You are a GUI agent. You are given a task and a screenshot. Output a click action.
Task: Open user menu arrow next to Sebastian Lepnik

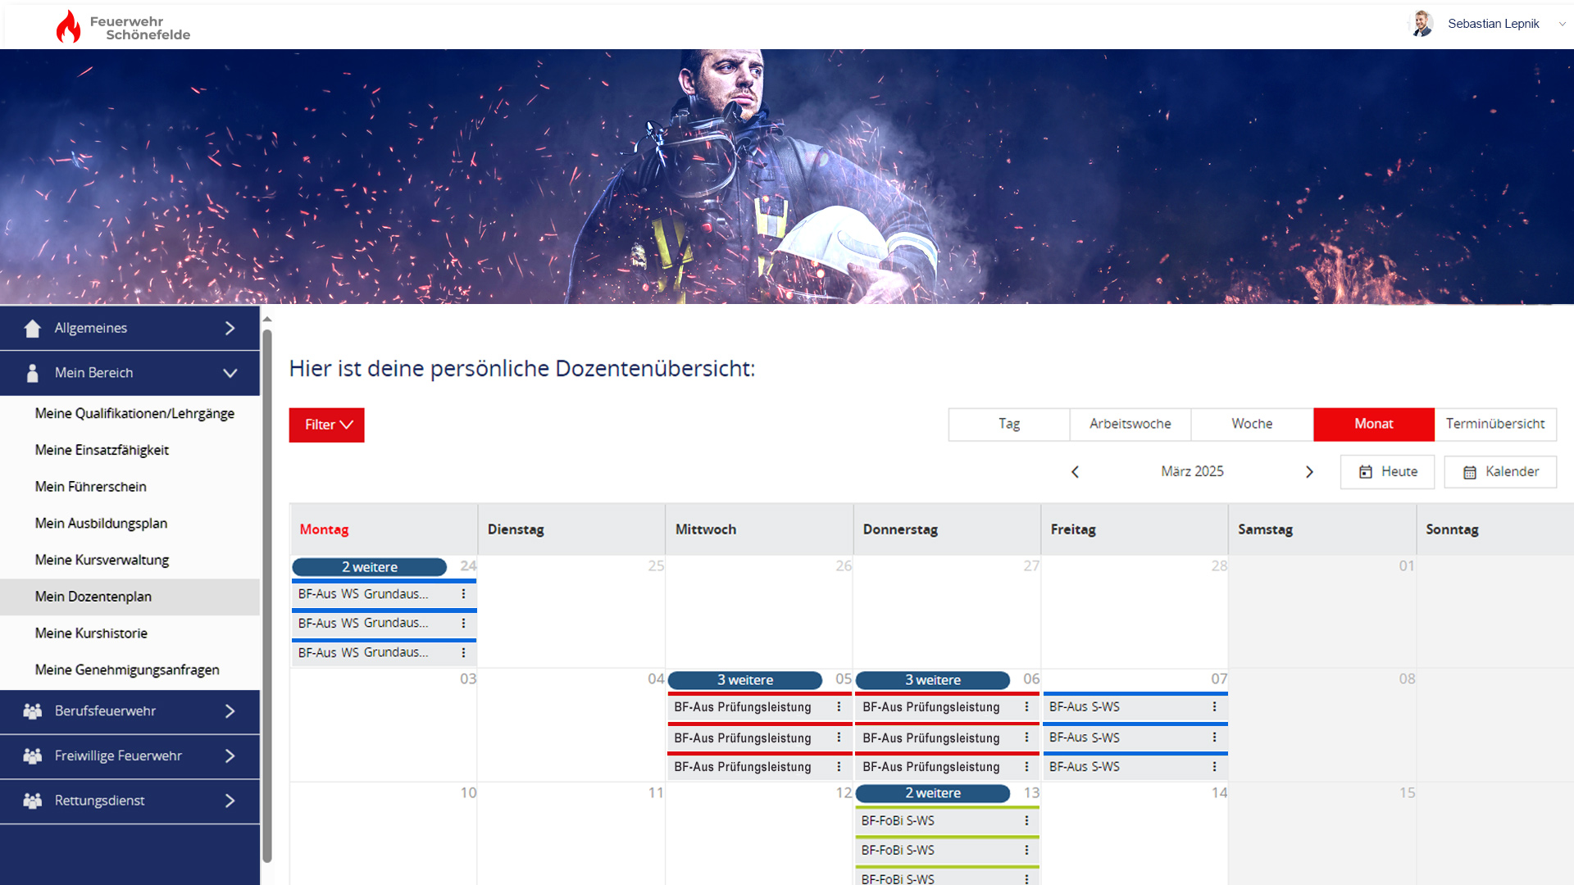(1562, 24)
